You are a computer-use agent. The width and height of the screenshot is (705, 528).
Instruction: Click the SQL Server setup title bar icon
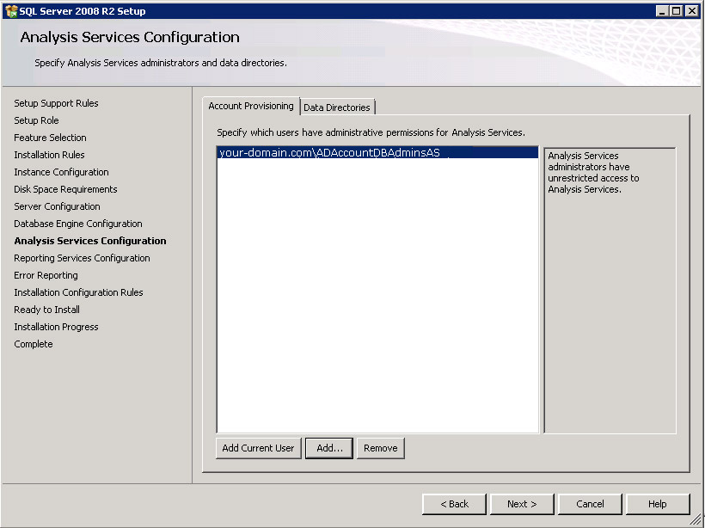click(11, 11)
